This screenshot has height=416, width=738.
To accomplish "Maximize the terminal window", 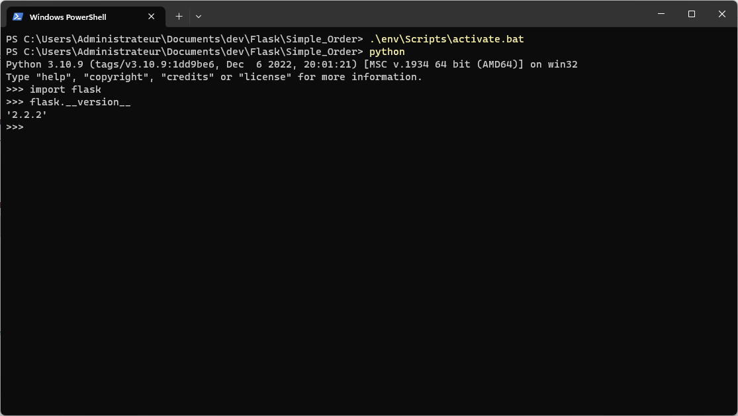I will click(x=692, y=14).
